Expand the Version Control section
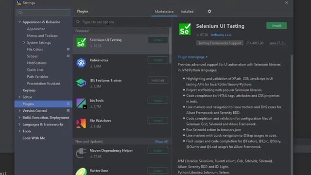This screenshot has width=311, height=175. (x=19, y=111)
